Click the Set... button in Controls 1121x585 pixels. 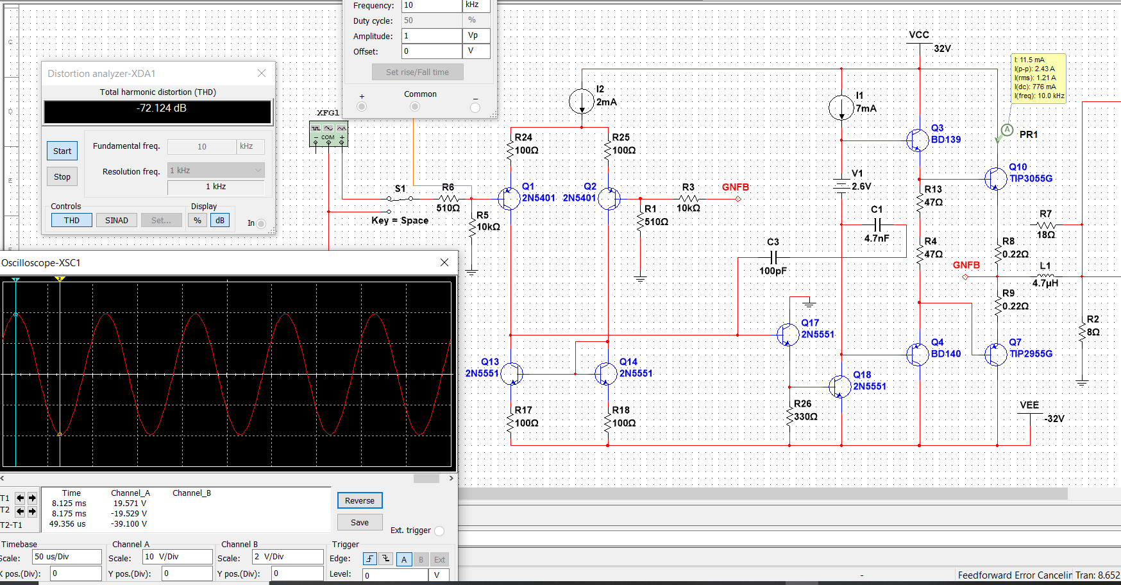coord(161,220)
